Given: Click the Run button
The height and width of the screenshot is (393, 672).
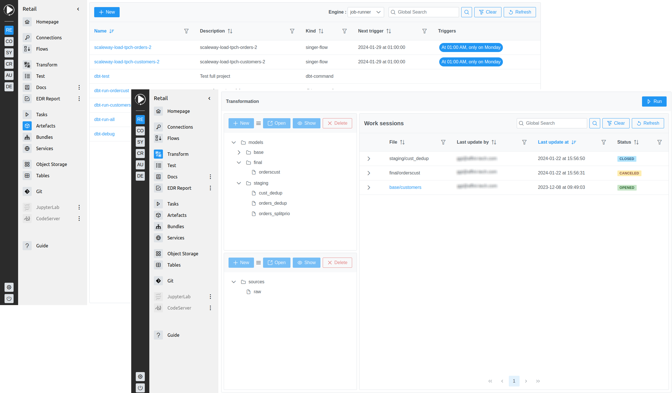Looking at the screenshot, I should point(654,102).
